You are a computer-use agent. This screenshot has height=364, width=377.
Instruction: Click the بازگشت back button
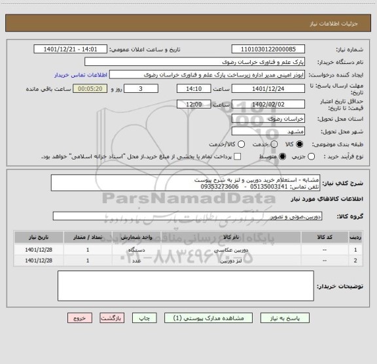point(112,318)
